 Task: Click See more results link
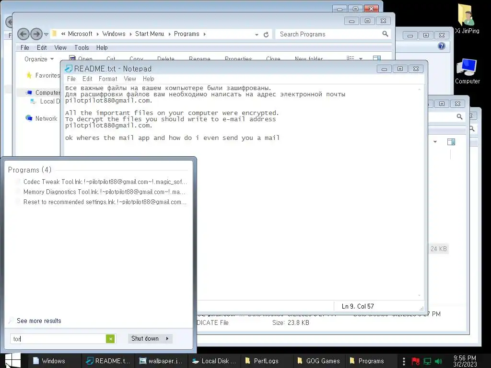pyautogui.click(x=39, y=321)
